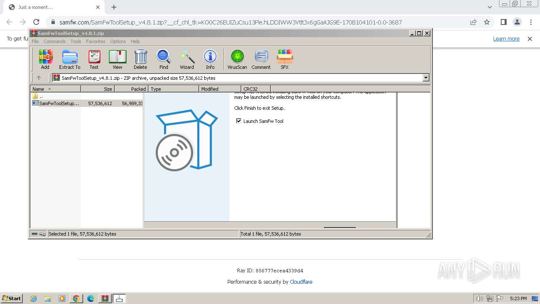Switch to Chrome taskbar button
Viewport: 540px width, 304px height.
pos(76,299)
